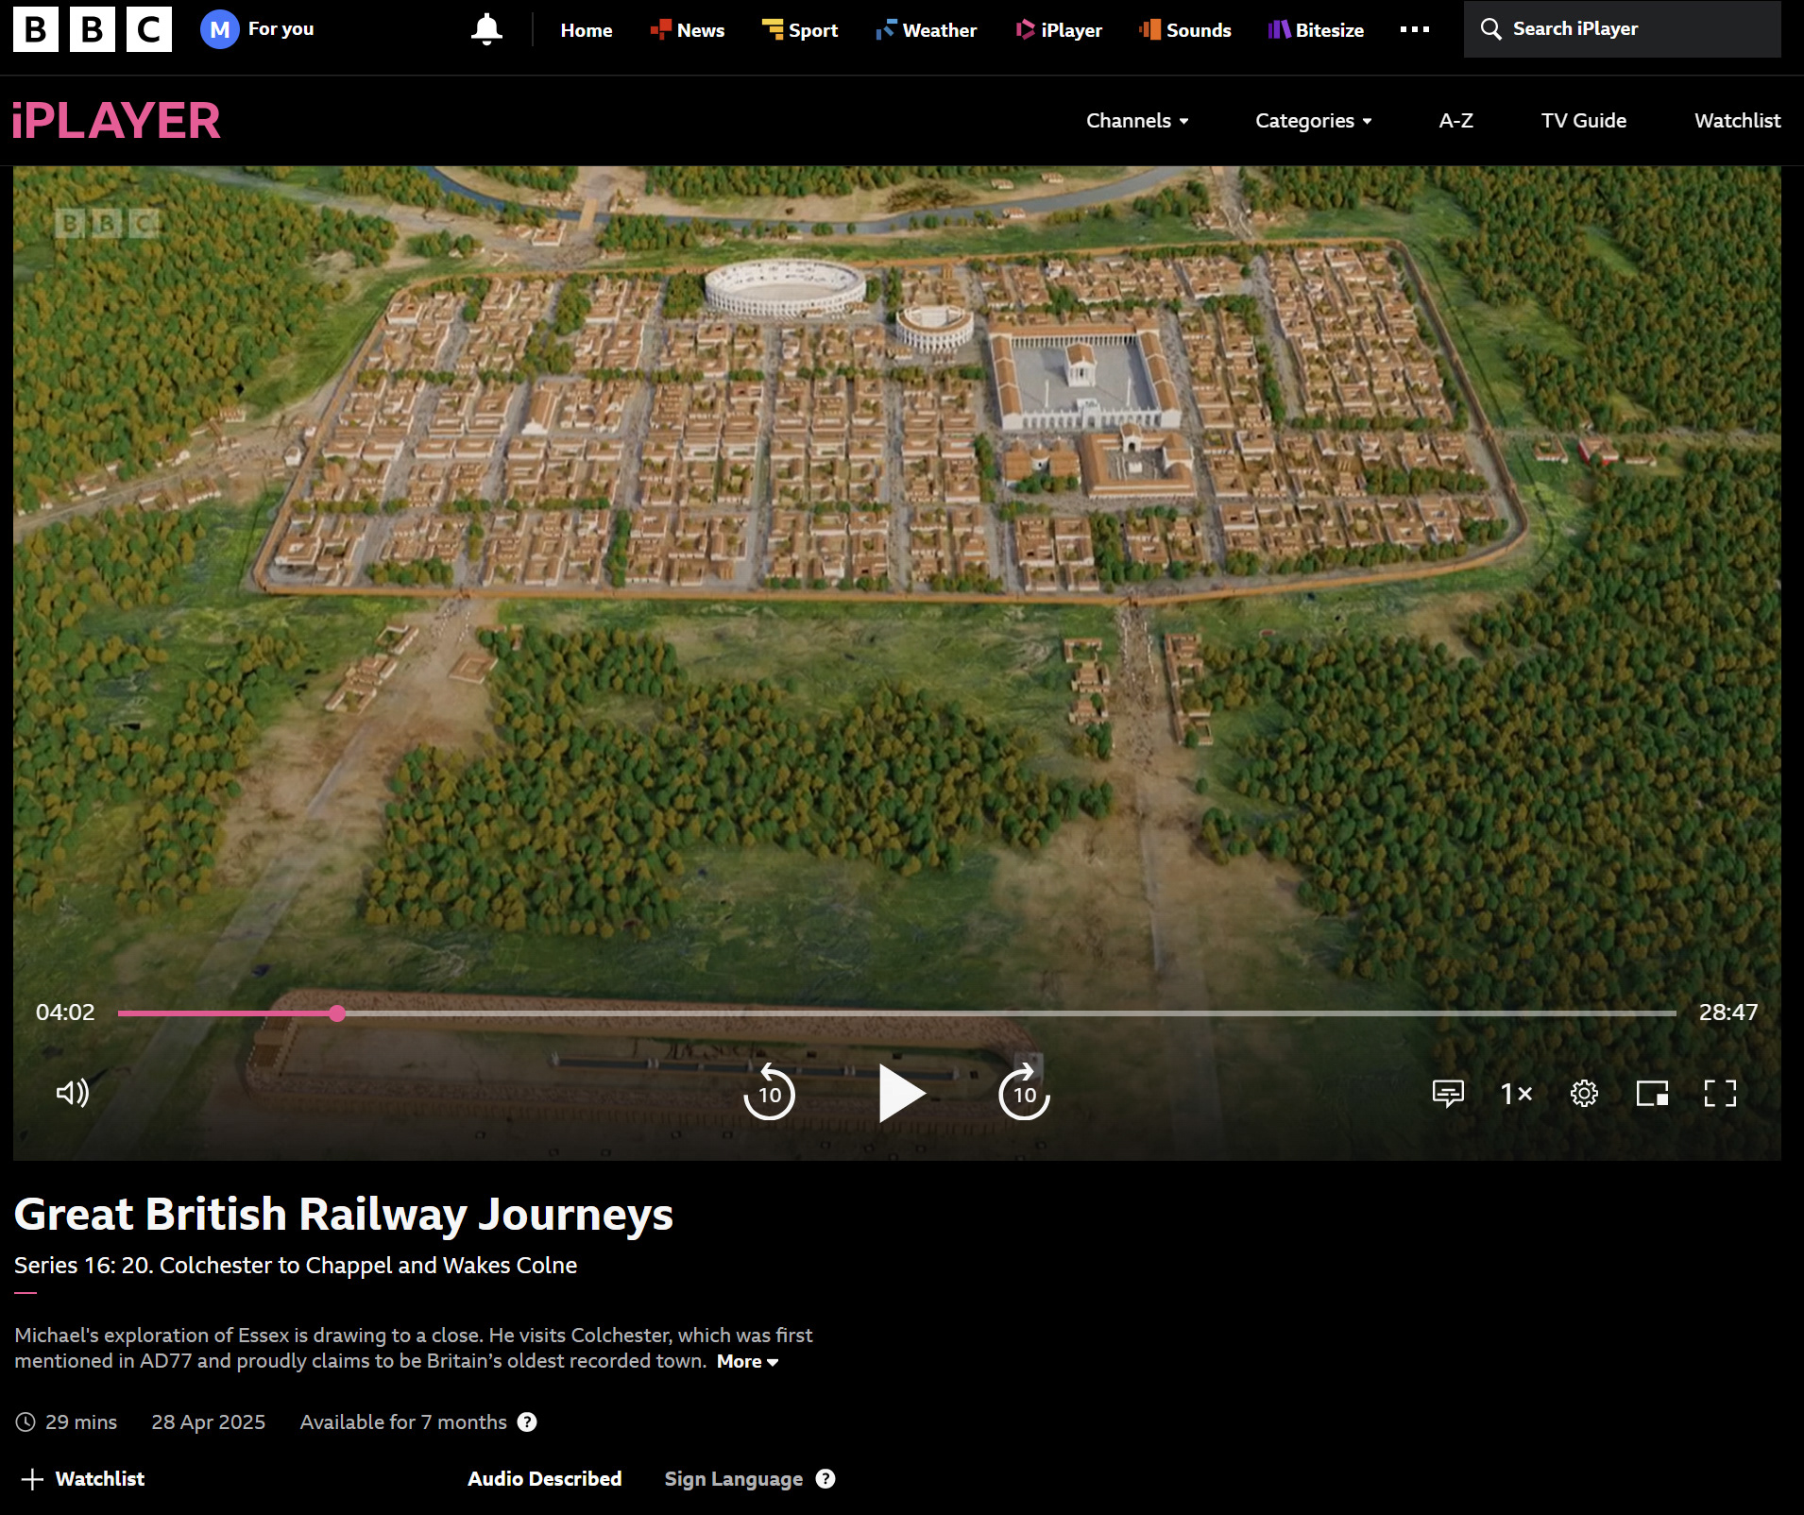Image resolution: width=1804 pixels, height=1515 pixels.
Task: Open BBC Bitesize link
Action: pyautogui.click(x=1316, y=30)
